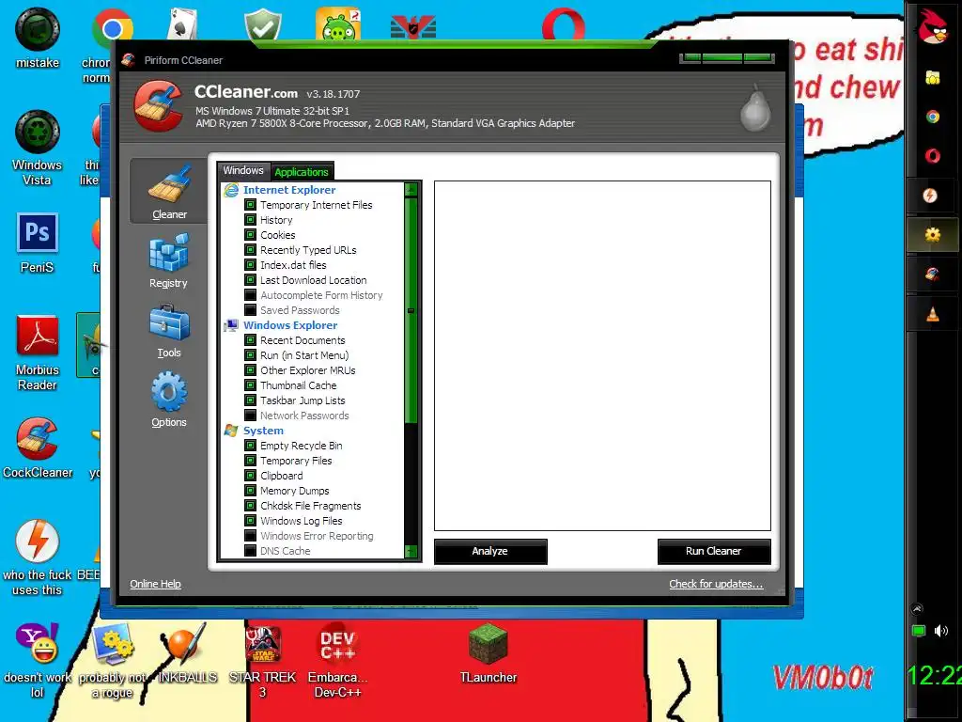The image size is (962, 722).
Task: Click the Angry Birds icon in side taskbar
Action: (933, 27)
